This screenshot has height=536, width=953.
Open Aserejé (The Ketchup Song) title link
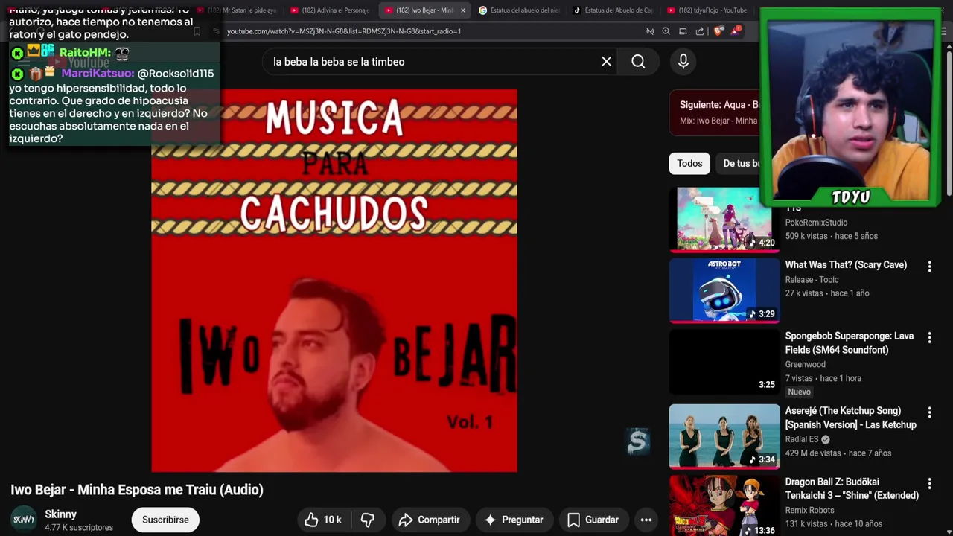tap(850, 418)
